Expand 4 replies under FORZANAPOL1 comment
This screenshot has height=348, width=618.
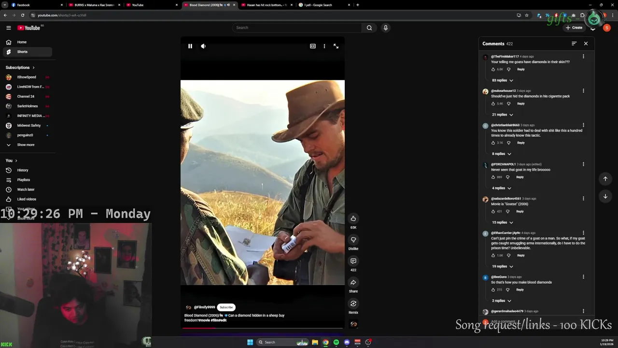click(x=501, y=188)
